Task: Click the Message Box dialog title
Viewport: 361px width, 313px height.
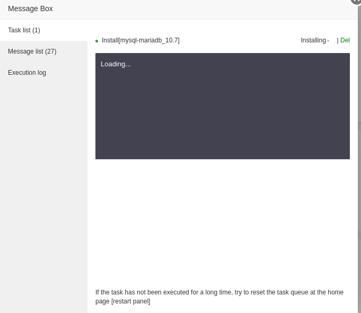Action: point(30,8)
